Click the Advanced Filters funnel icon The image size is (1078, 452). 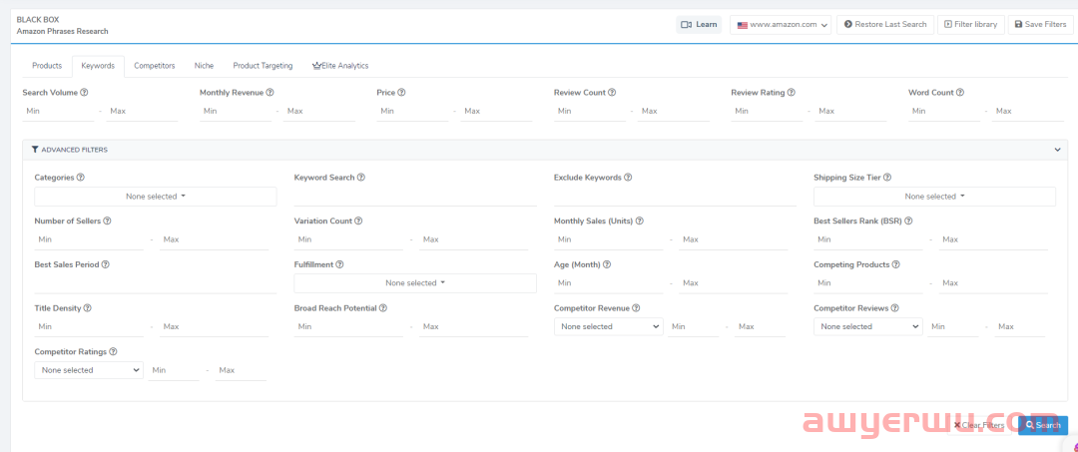(x=35, y=149)
